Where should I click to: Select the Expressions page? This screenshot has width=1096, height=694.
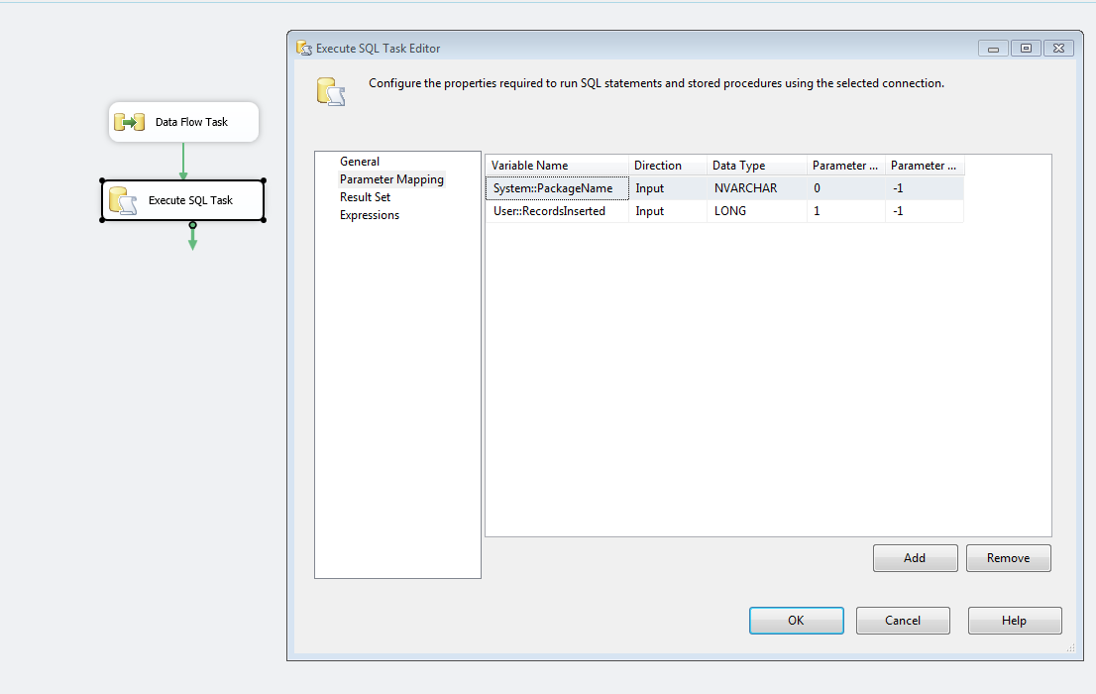(369, 214)
